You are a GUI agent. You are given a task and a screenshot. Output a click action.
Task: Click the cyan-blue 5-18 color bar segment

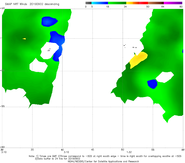pyautogui.click(x=100, y=3)
